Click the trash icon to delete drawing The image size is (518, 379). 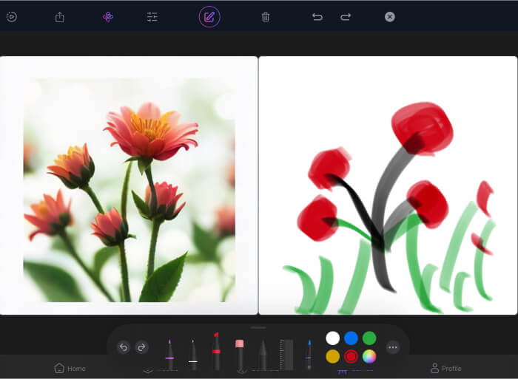[x=266, y=17]
